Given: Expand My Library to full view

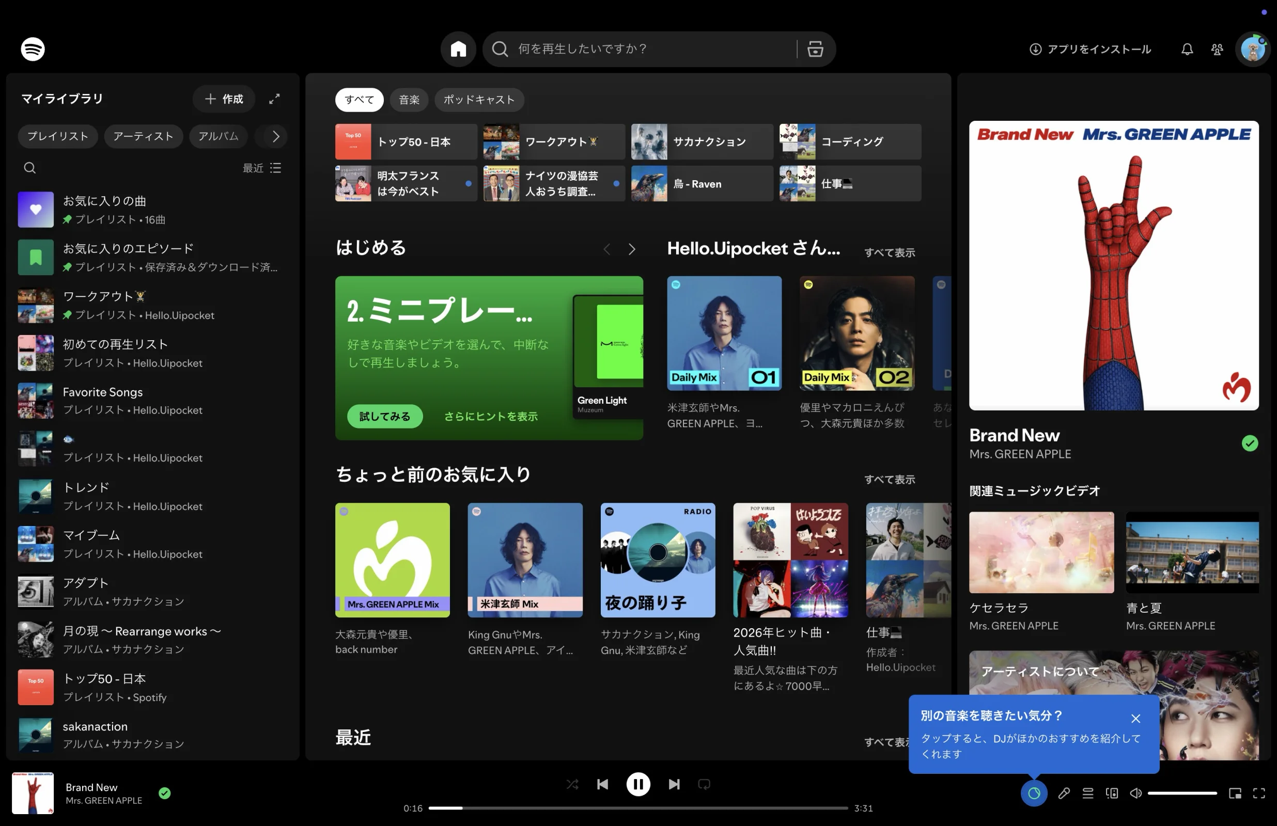Looking at the screenshot, I should click(x=274, y=99).
